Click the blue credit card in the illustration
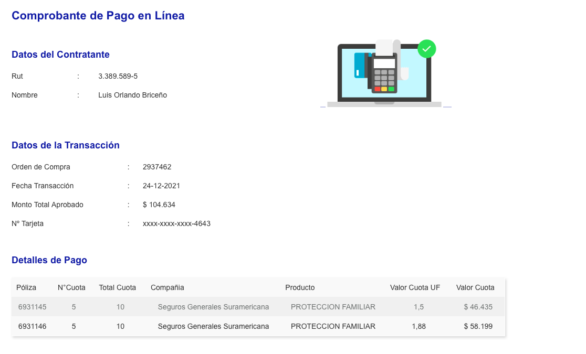This screenshot has width=586, height=354. tap(359, 65)
